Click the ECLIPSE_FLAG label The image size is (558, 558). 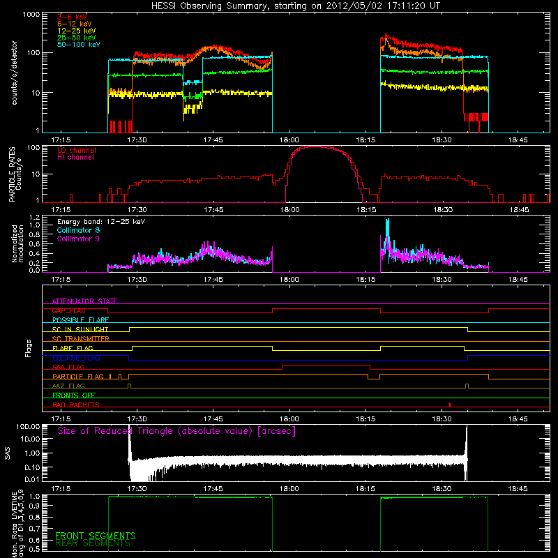point(76,358)
